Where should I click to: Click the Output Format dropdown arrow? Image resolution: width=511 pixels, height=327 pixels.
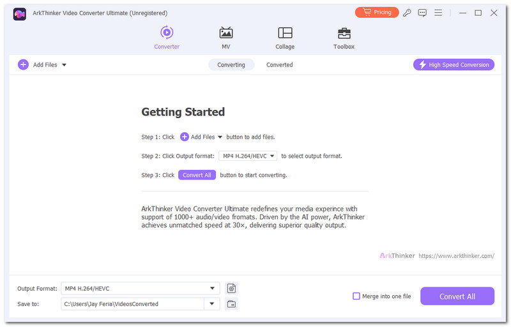click(x=212, y=288)
